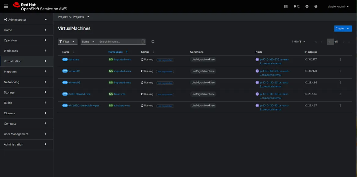Open the winweb01 VM link
This screenshot has width=357, height=177.
point(74,71)
